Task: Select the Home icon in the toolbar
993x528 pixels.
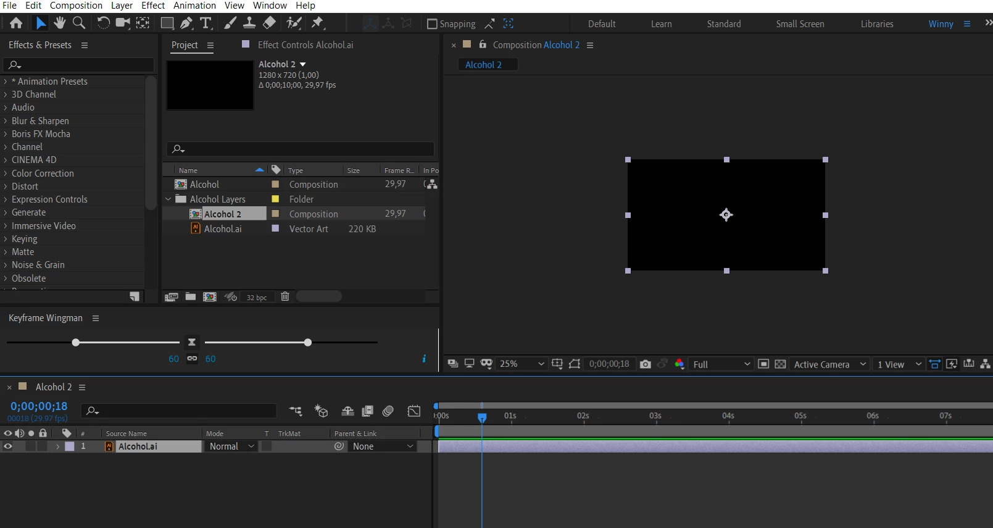Action: [x=16, y=23]
